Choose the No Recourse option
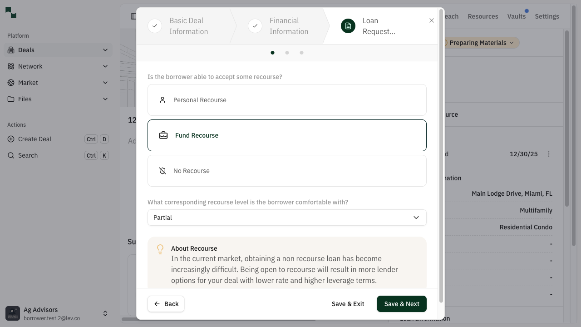 coord(287,171)
